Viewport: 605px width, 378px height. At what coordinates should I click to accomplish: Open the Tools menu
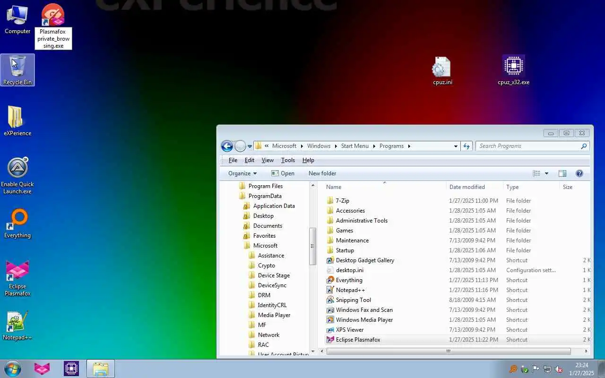click(288, 160)
